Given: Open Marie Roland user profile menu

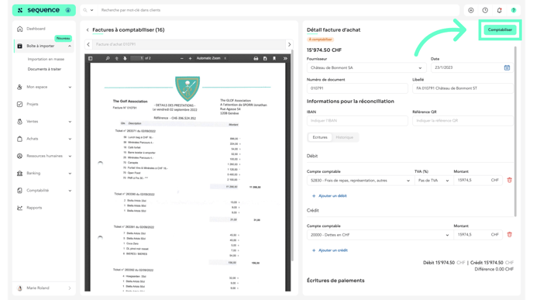Looking at the screenshot, I should (44, 288).
